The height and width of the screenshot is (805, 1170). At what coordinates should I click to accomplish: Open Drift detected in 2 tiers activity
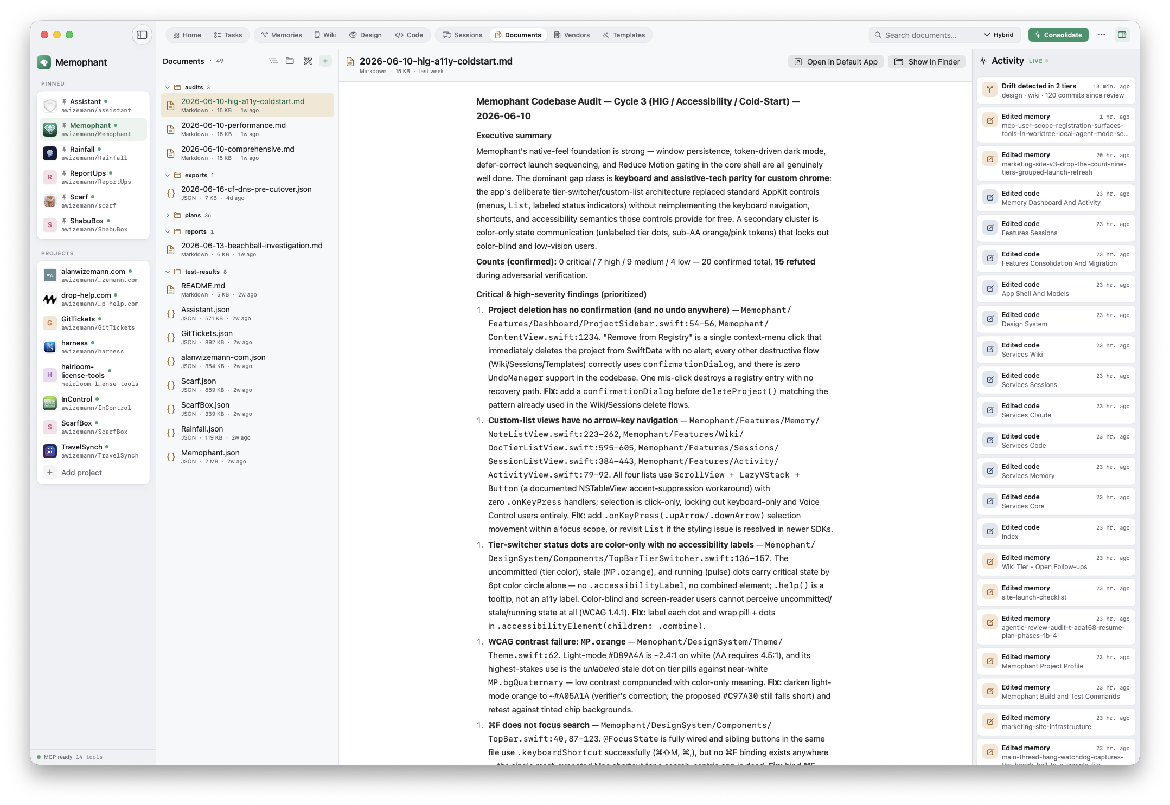click(1056, 91)
